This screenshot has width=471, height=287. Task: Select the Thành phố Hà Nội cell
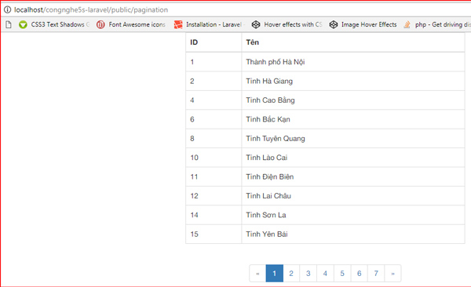[x=353, y=62]
